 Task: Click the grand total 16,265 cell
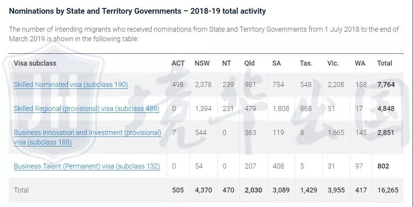387,190
